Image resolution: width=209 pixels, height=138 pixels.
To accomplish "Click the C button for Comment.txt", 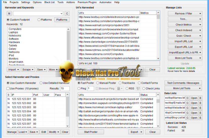I will (x=187, y=113).
